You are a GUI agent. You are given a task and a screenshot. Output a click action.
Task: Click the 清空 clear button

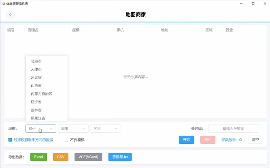pyautogui.click(x=255, y=140)
